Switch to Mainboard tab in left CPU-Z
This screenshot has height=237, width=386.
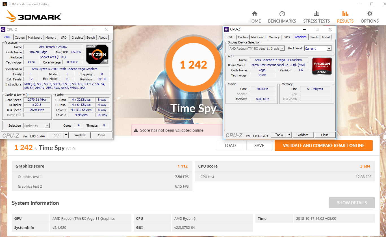pyautogui.click(x=35, y=38)
